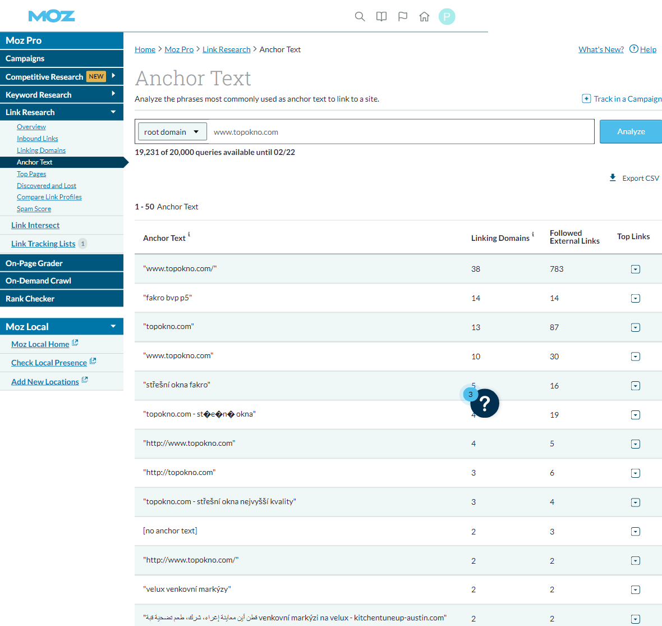Screen dimensions: 662x626
Task: Collapse the Link Research sidebar section
Action: [x=113, y=112]
